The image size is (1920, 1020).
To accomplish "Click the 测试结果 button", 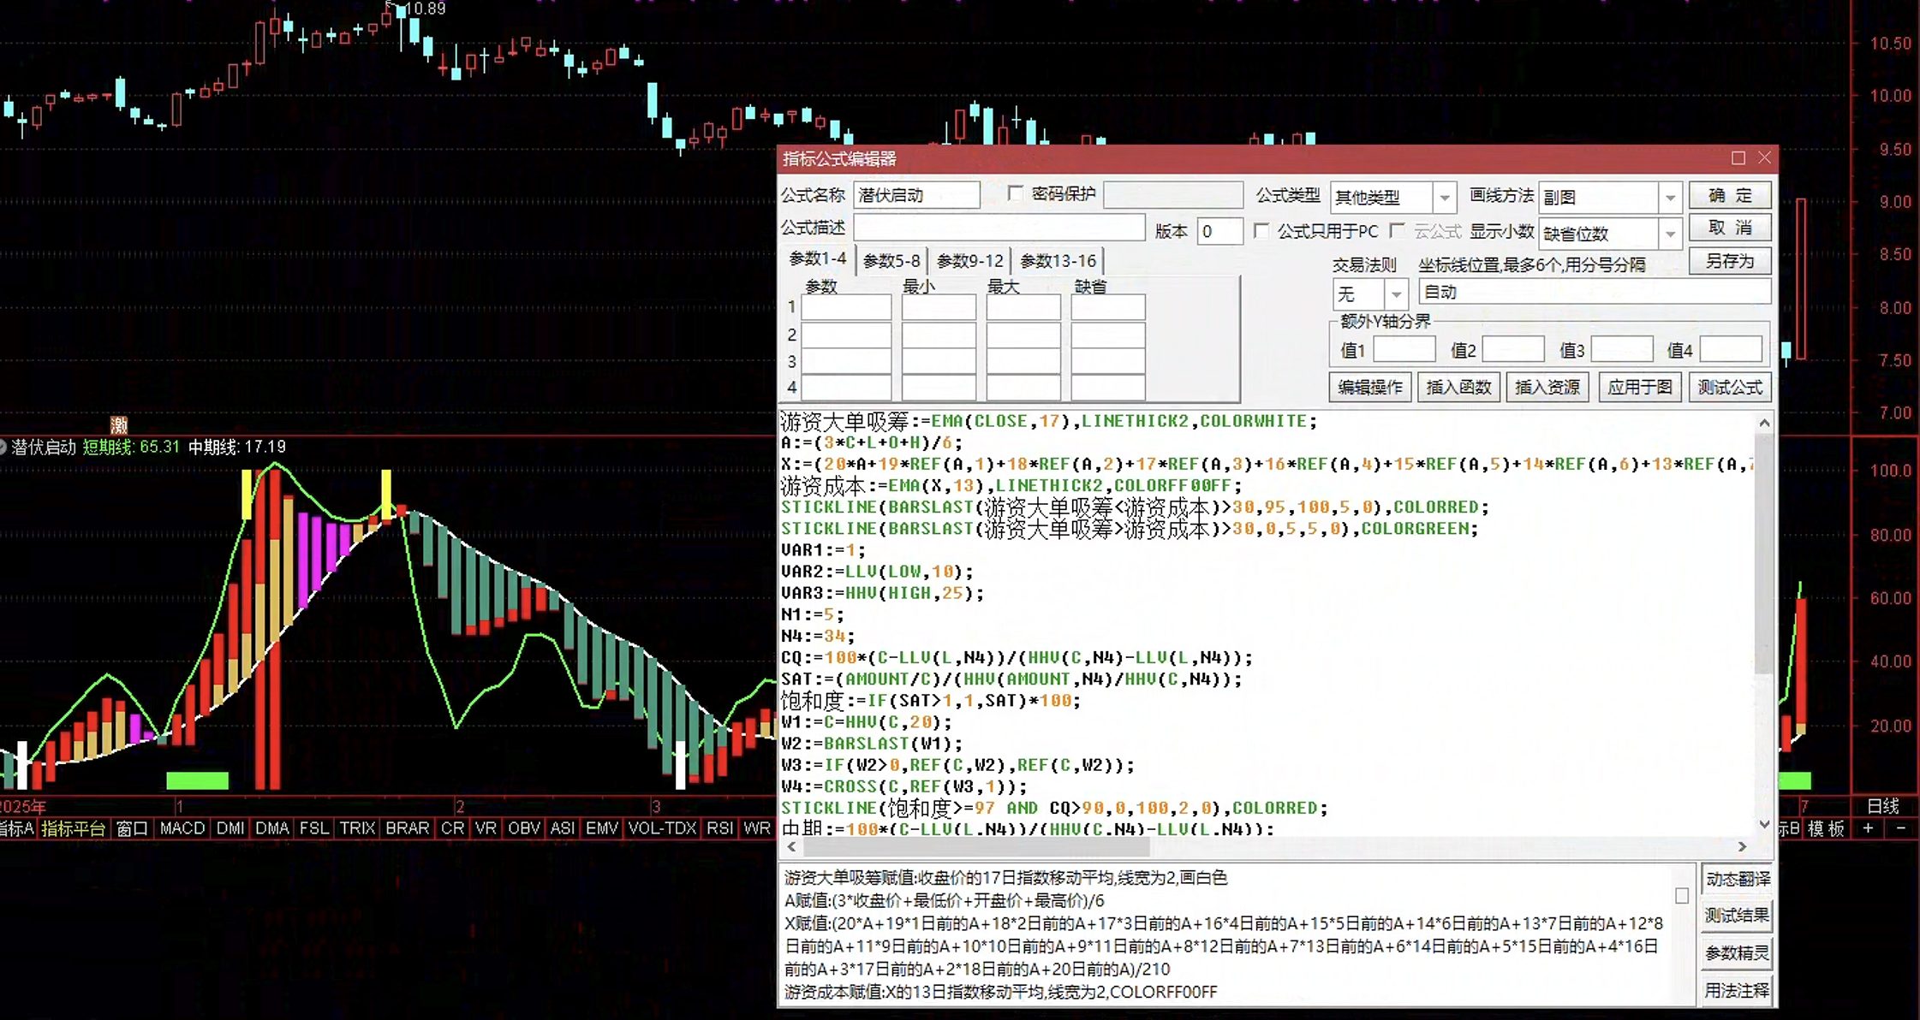I will click(1738, 916).
